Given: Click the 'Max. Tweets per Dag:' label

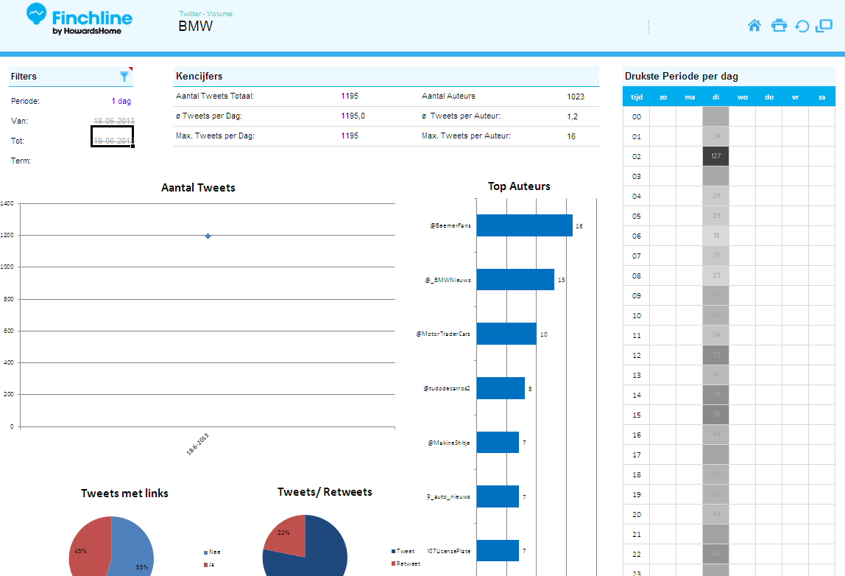Looking at the screenshot, I should 215,136.
